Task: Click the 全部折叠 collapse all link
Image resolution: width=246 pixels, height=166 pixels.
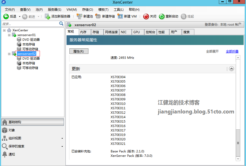Action: point(232,51)
